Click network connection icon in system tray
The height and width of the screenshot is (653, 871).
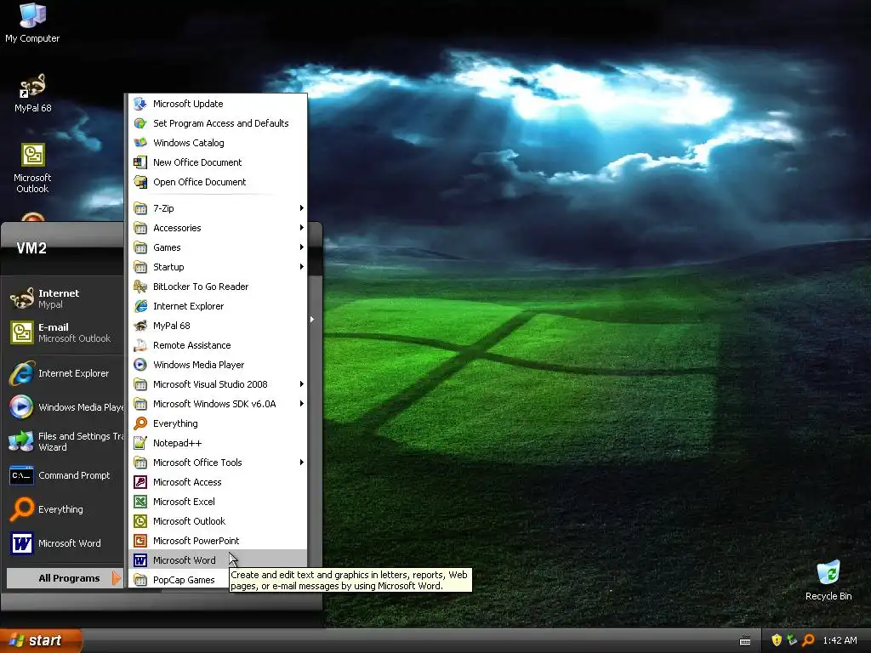point(792,640)
